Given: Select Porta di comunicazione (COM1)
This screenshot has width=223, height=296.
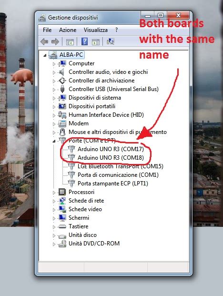Looking at the screenshot, I should [118, 175].
